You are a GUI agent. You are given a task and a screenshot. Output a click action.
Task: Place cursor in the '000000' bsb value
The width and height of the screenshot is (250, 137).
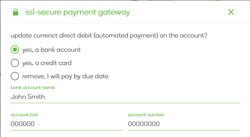23,124
